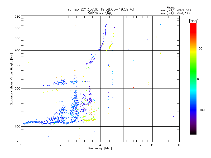211x158 pixels.
Task: Click the x-axis '4' tick label
Action: click(x=100, y=145)
